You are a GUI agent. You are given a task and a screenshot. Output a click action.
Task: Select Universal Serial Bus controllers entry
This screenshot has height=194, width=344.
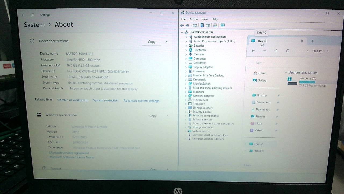pos(210,135)
